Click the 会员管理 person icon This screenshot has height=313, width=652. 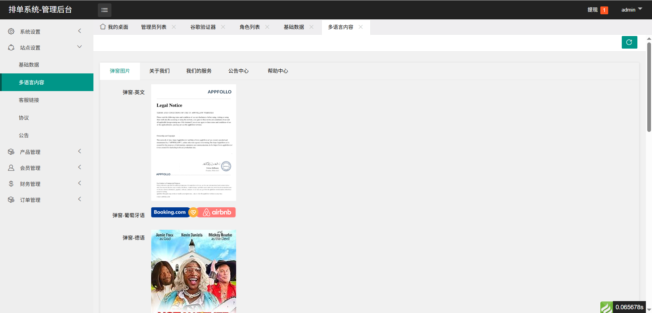click(11, 168)
